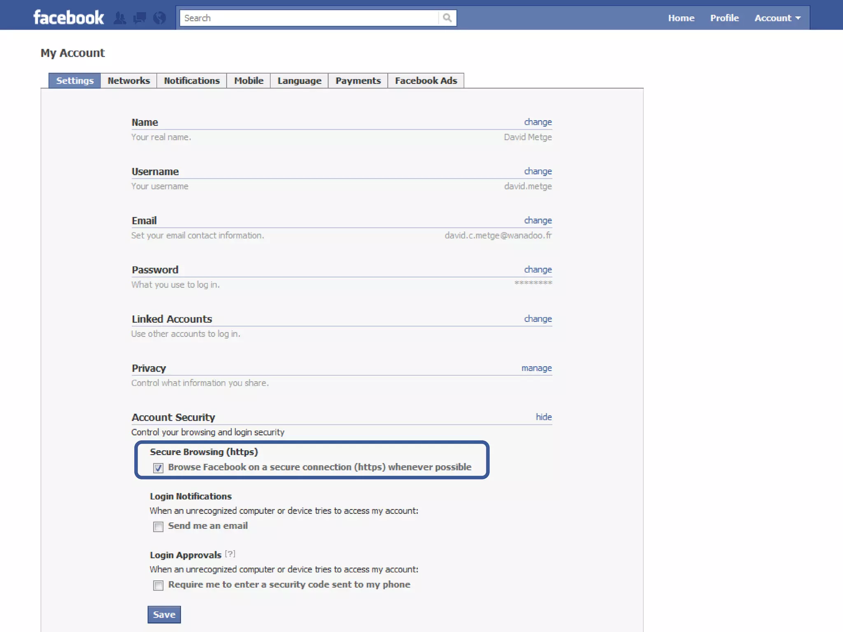Click the search magnifier button
Viewport: 843px width, 632px height.
[x=447, y=18]
